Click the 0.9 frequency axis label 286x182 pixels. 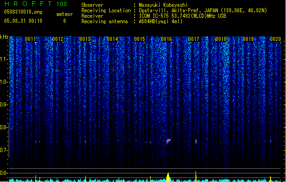pos(4,105)
